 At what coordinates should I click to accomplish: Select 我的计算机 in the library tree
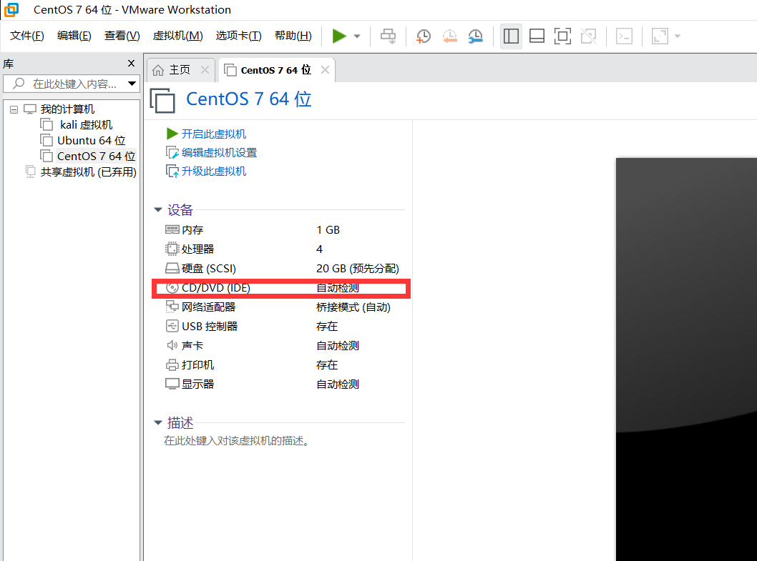click(67, 109)
